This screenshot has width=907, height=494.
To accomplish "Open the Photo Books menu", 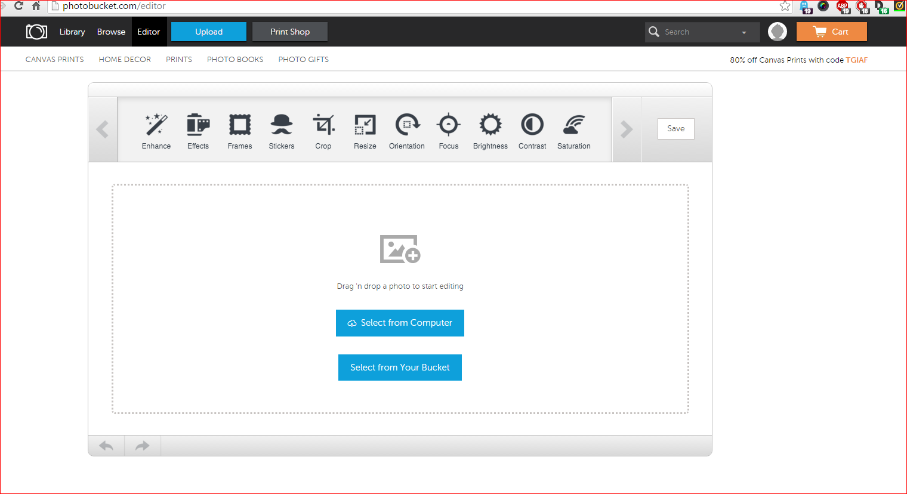I will click(235, 60).
